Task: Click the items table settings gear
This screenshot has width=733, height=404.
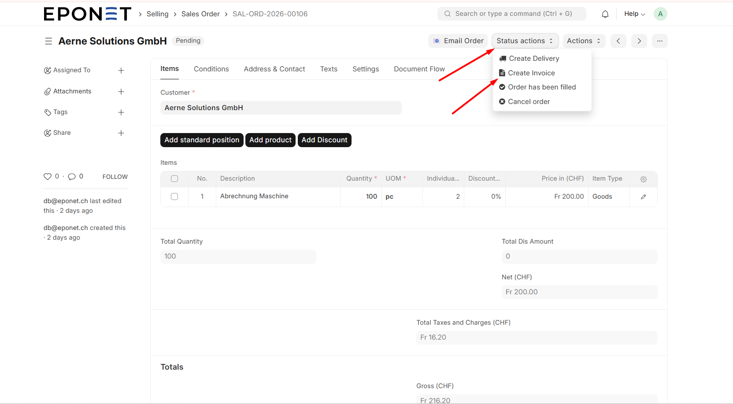Action: [x=643, y=179]
